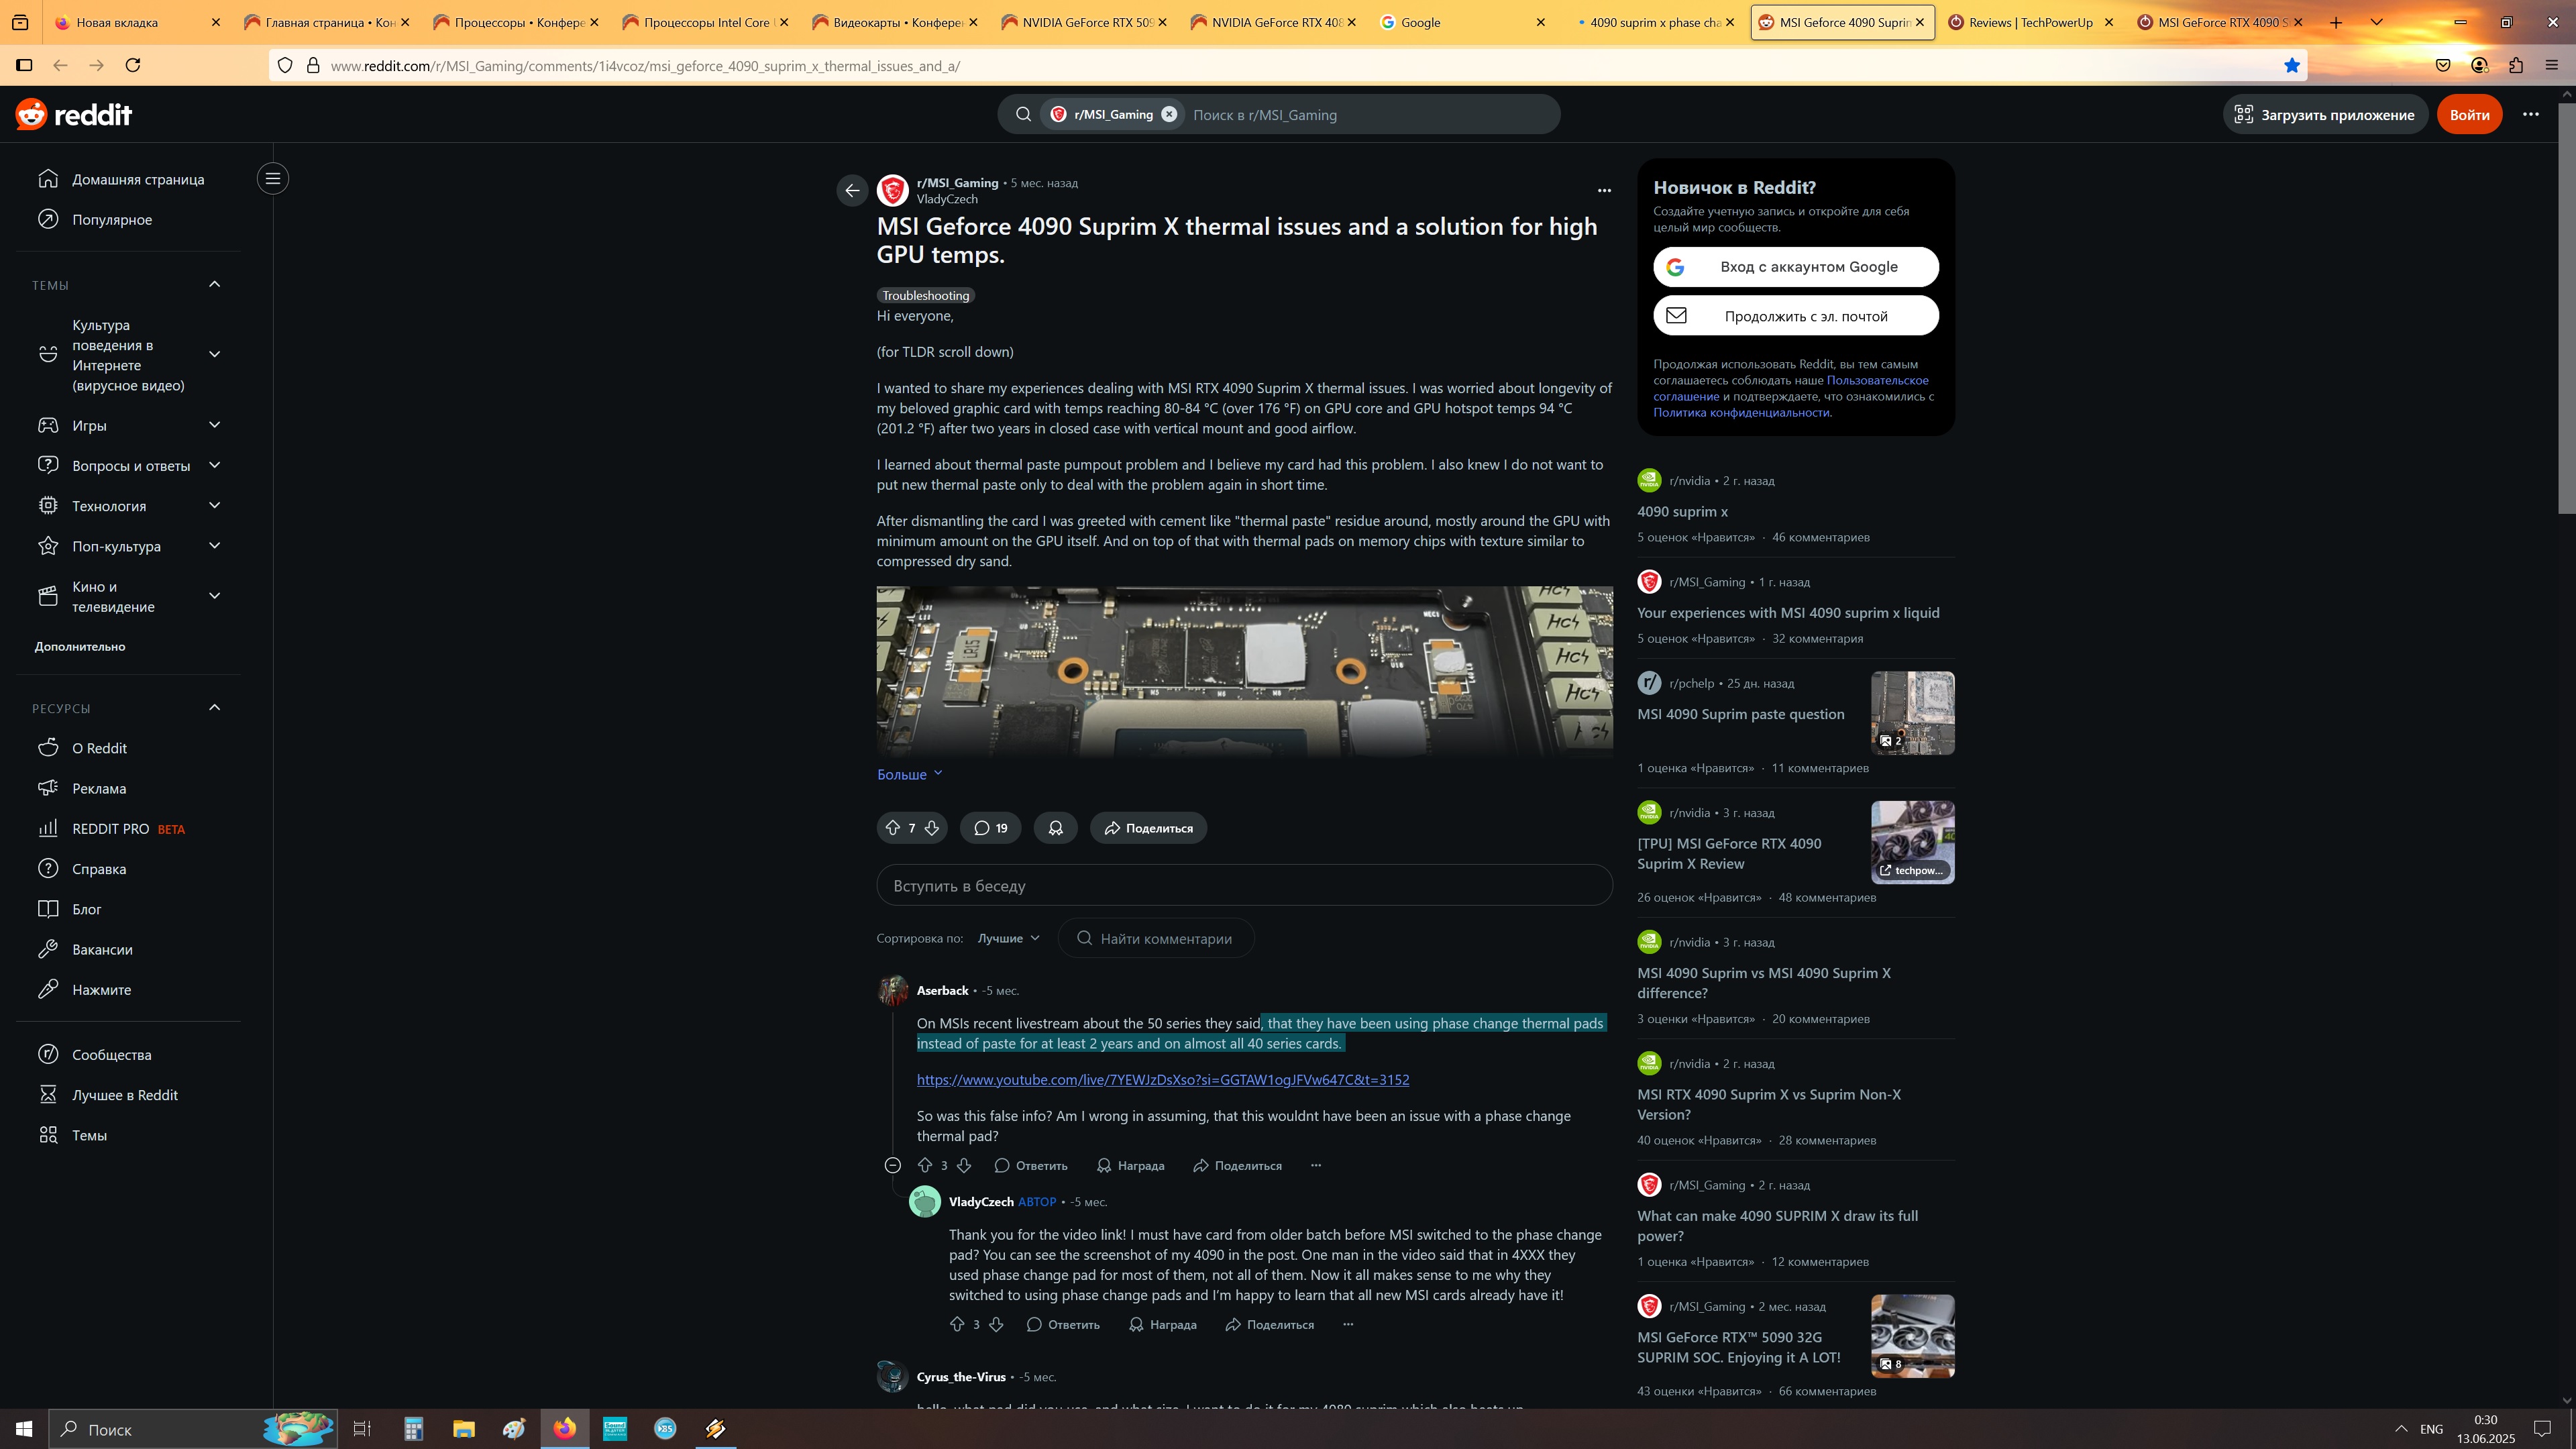The image size is (2576, 1449).
Task: Expand the Игры topic section
Action: coord(214,425)
